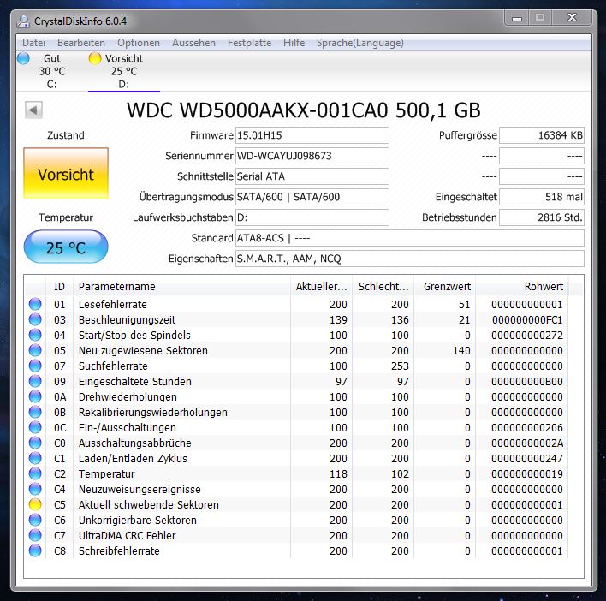
Task: Open the Festplatte menu
Action: pyautogui.click(x=249, y=43)
